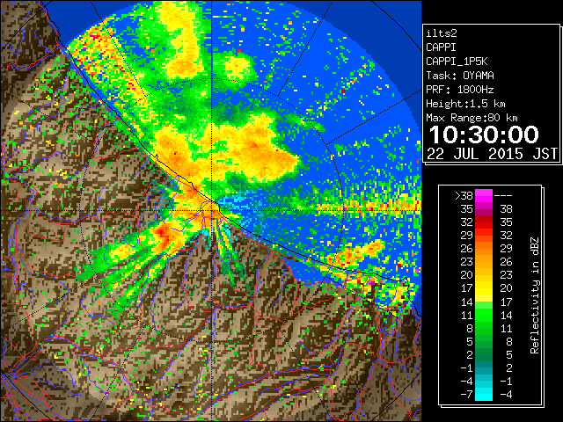This screenshot has height=422, width=563.
Task: Click the 'Max Range:80 km' line
Action: click(x=472, y=118)
